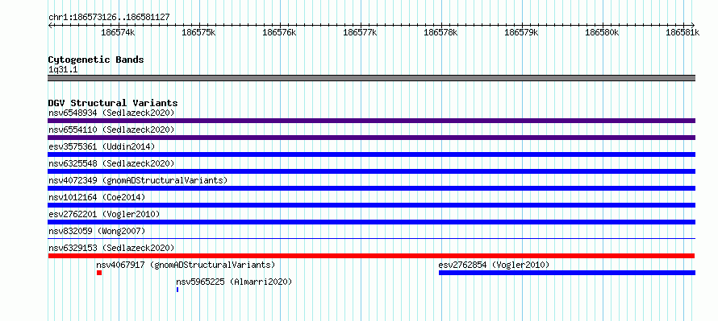This screenshot has height=321, width=718.
Task: Click the gray 1q31.1 cytogenetic band bar
Action: [x=371, y=78]
